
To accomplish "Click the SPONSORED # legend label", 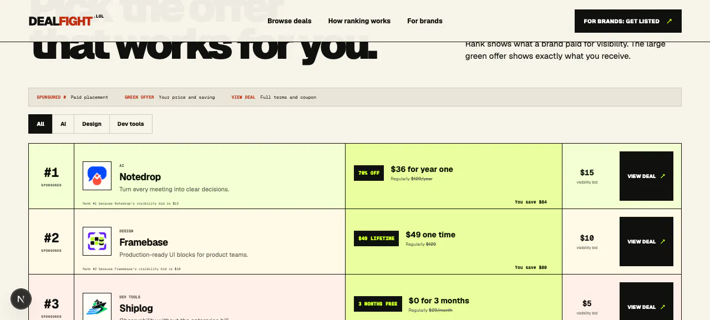I will coord(52,97).
